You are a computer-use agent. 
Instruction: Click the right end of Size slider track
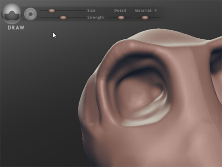84,11
